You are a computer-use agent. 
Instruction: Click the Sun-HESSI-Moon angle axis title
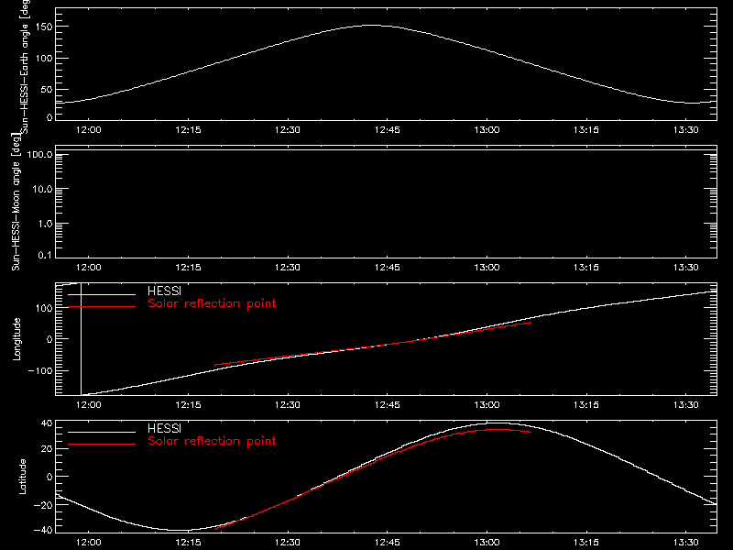(x=16, y=202)
